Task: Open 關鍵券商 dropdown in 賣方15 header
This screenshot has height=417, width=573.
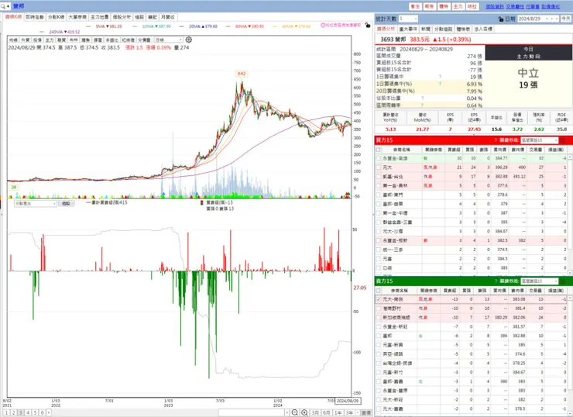Action: coord(540,281)
